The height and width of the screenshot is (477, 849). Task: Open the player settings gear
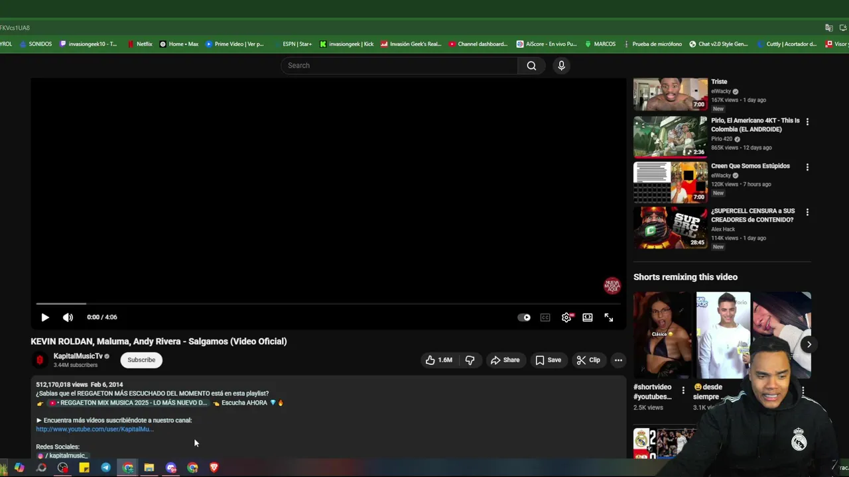pyautogui.click(x=566, y=317)
